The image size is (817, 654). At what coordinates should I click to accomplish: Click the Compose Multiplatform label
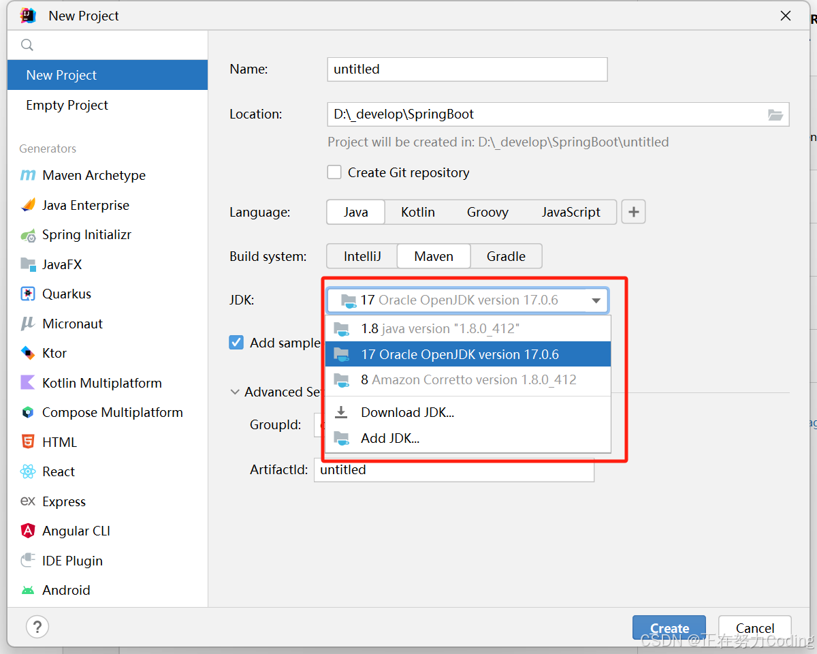(x=112, y=412)
